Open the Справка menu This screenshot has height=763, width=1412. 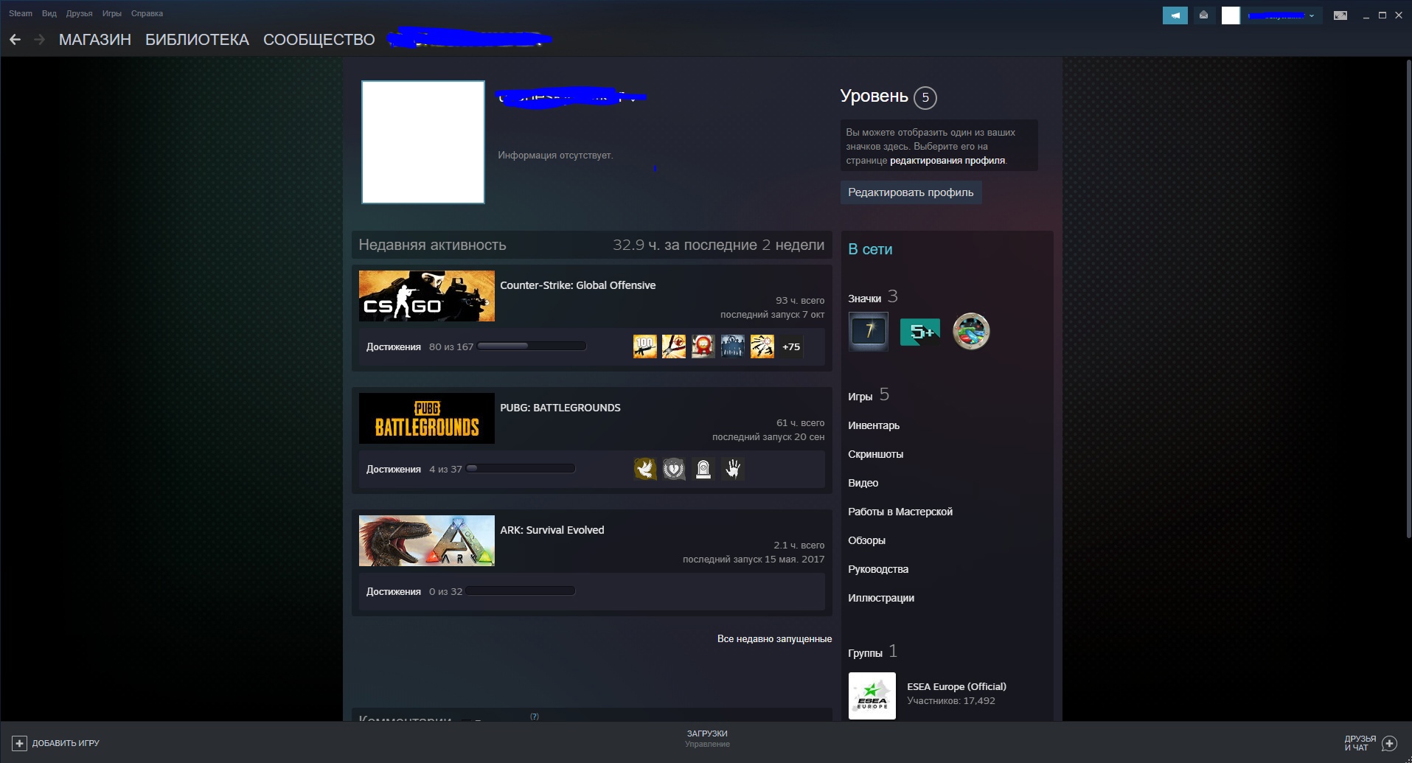pos(147,13)
